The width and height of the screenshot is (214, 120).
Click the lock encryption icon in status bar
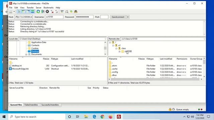click(x=170, y=109)
